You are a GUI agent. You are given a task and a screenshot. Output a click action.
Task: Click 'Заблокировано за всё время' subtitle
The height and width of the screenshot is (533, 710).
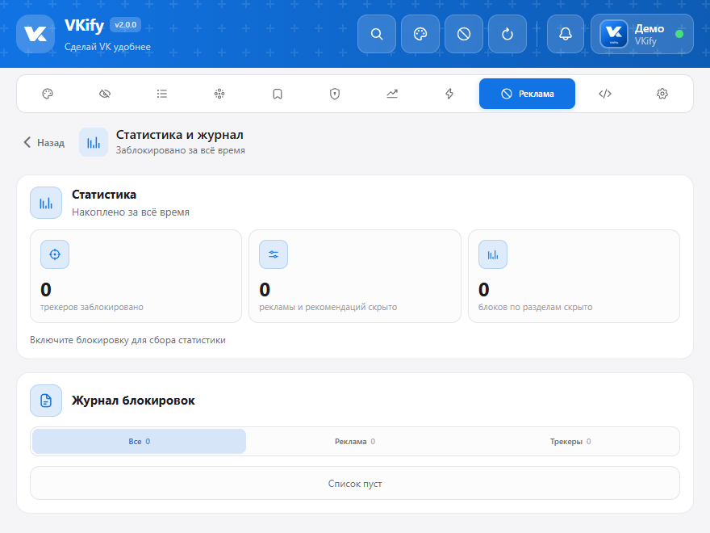(180, 150)
